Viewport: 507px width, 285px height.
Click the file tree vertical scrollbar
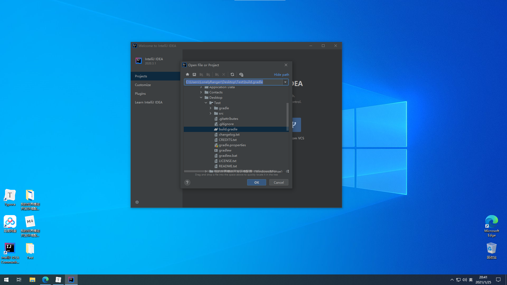click(x=287, y=116)
